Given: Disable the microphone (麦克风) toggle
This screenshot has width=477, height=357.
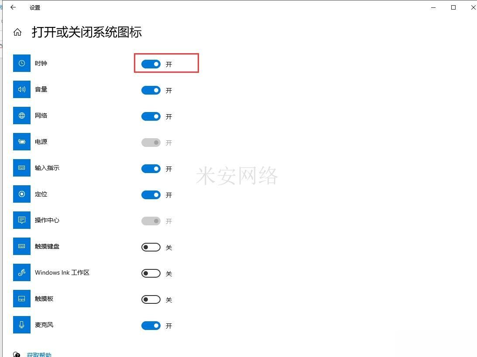Looking at the screenshot, I should tap(151, 326).
